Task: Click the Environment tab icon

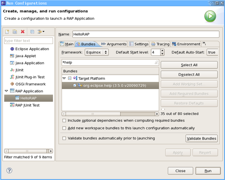Action: [174, 44]
